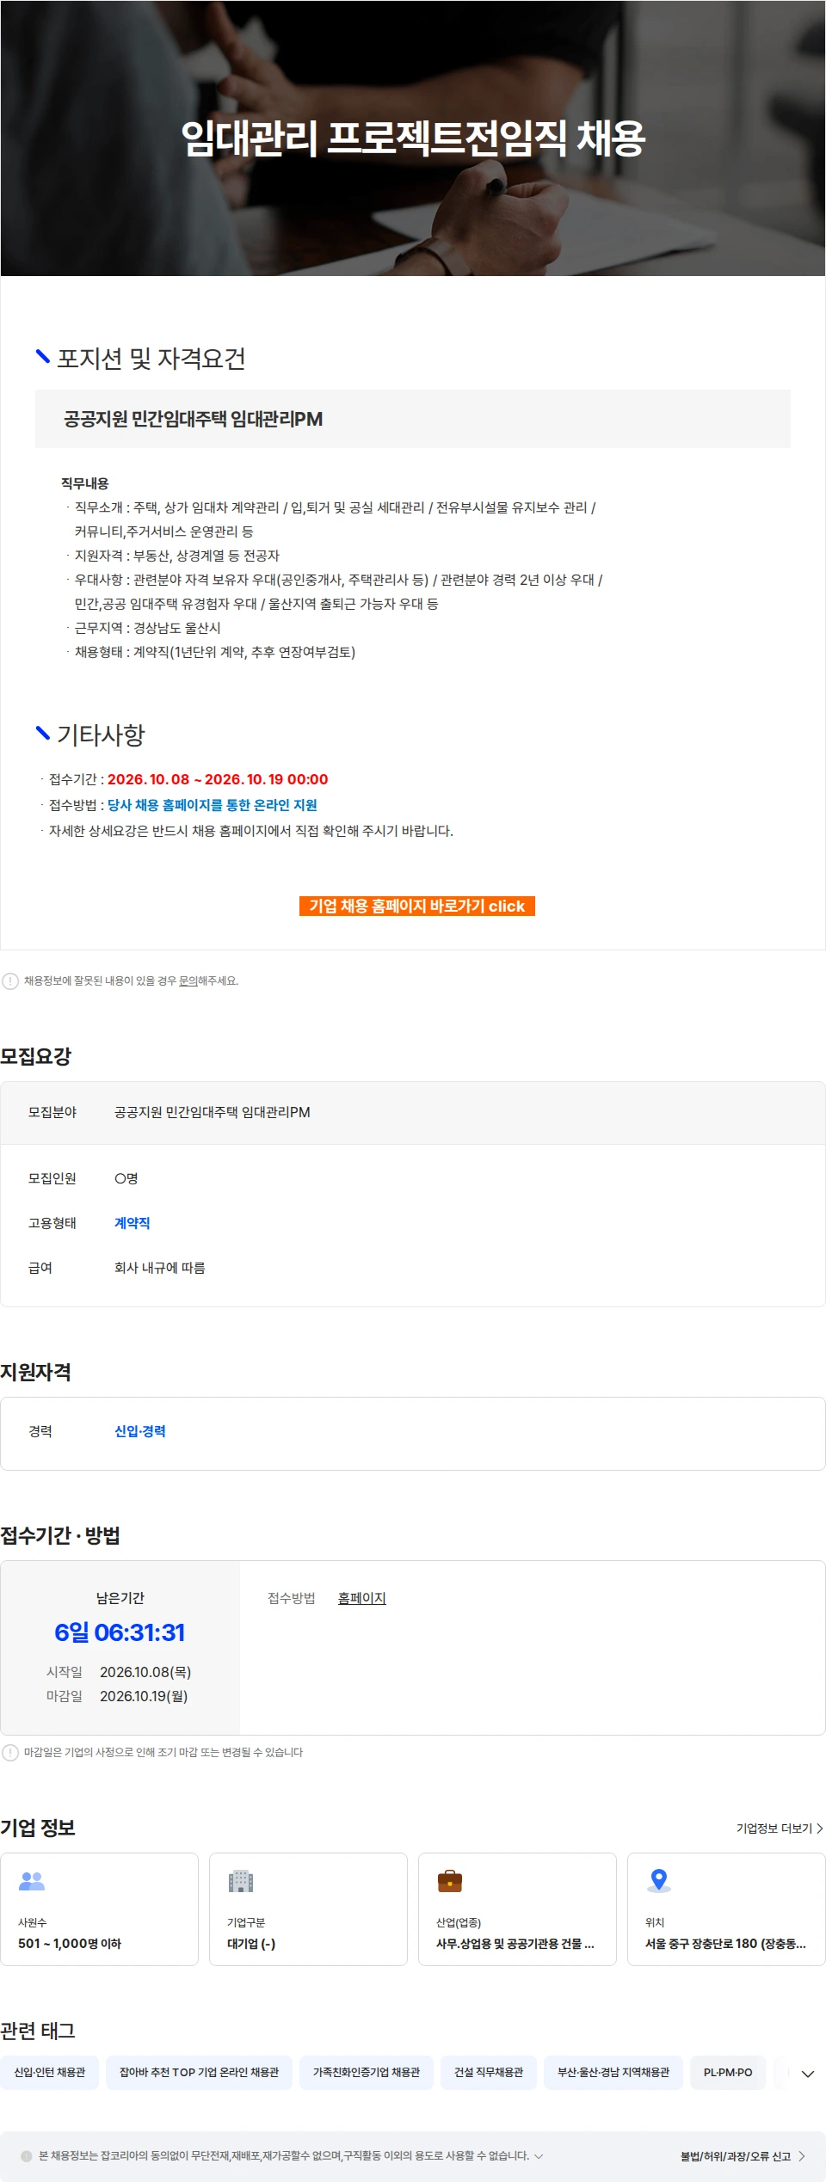Click the employees icon in 사원수 card
The width and height of the screenshot is (826, 2182).
pyautogui.click(x=32, y=1881)
